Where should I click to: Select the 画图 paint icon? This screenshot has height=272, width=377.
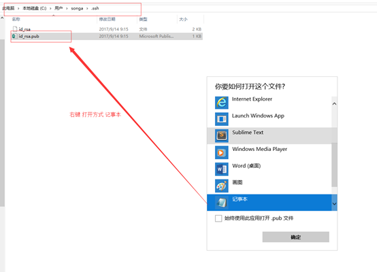pos(221,186)
